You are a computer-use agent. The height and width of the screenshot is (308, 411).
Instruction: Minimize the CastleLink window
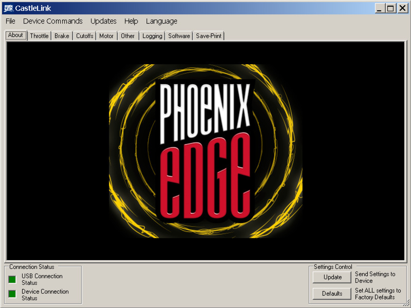click(x=379, y=8)
